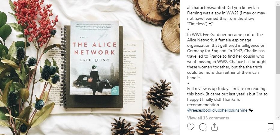Click the first star separator in the caption

pyautogui.click(x=188, y=29)
